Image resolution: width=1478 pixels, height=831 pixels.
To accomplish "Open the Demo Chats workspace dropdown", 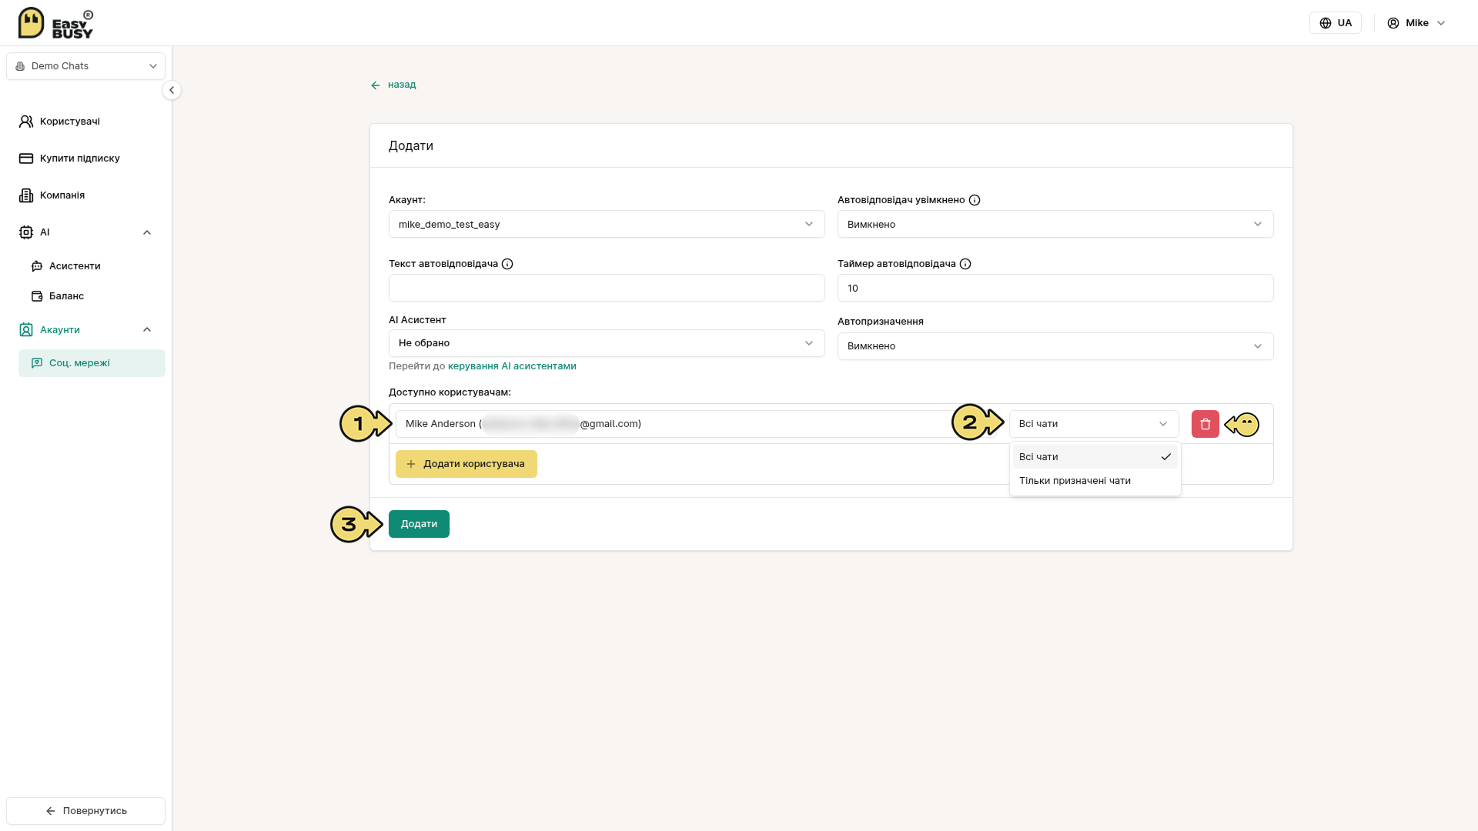I will click(x=85, y=66).
